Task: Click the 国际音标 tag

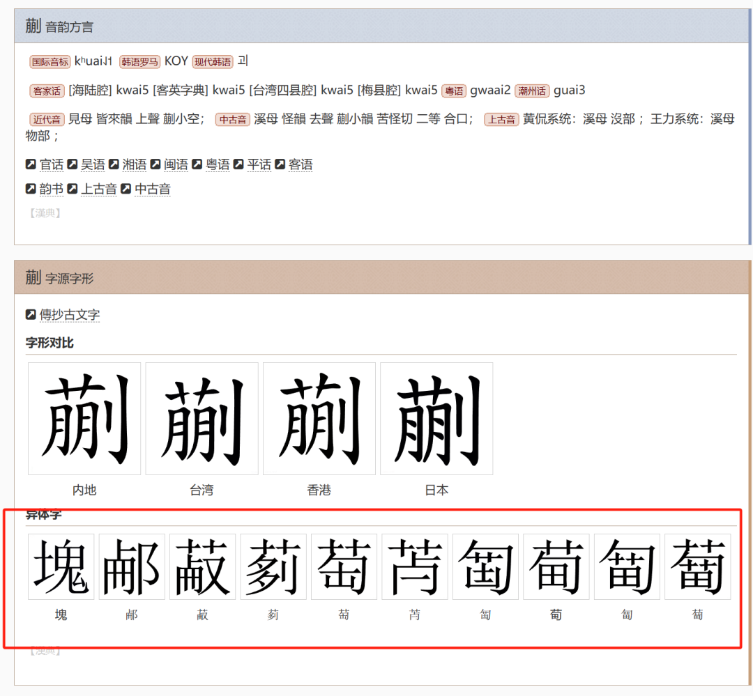Action: [x=50, y=62]
